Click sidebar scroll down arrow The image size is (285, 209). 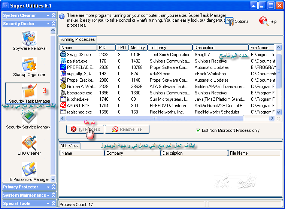pyautogui.click(x=53, y=179)
